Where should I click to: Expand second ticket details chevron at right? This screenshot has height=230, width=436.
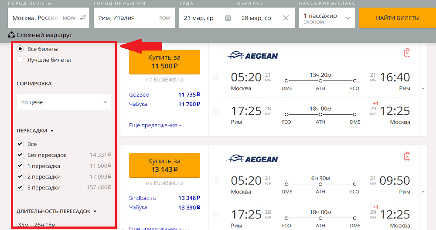point(423,192)
